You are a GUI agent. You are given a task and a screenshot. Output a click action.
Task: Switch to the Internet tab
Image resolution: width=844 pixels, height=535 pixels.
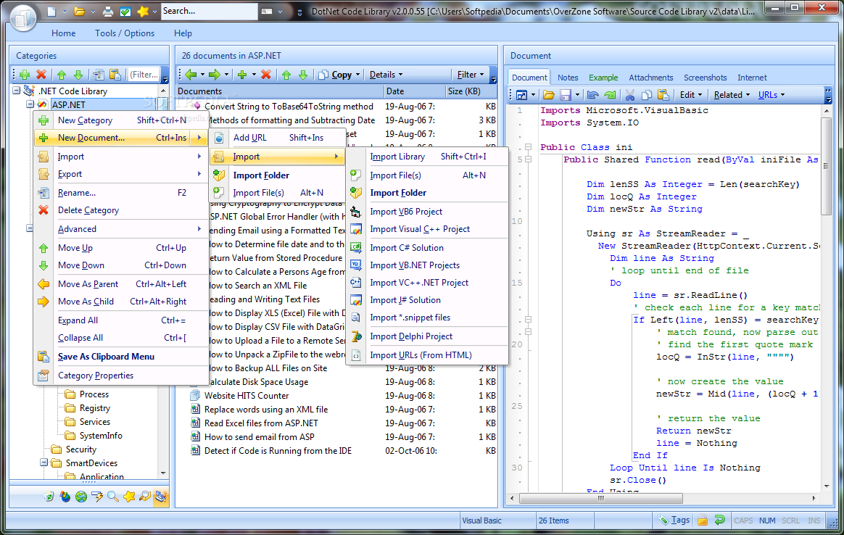pyautogui.click(x=752, y=78)
